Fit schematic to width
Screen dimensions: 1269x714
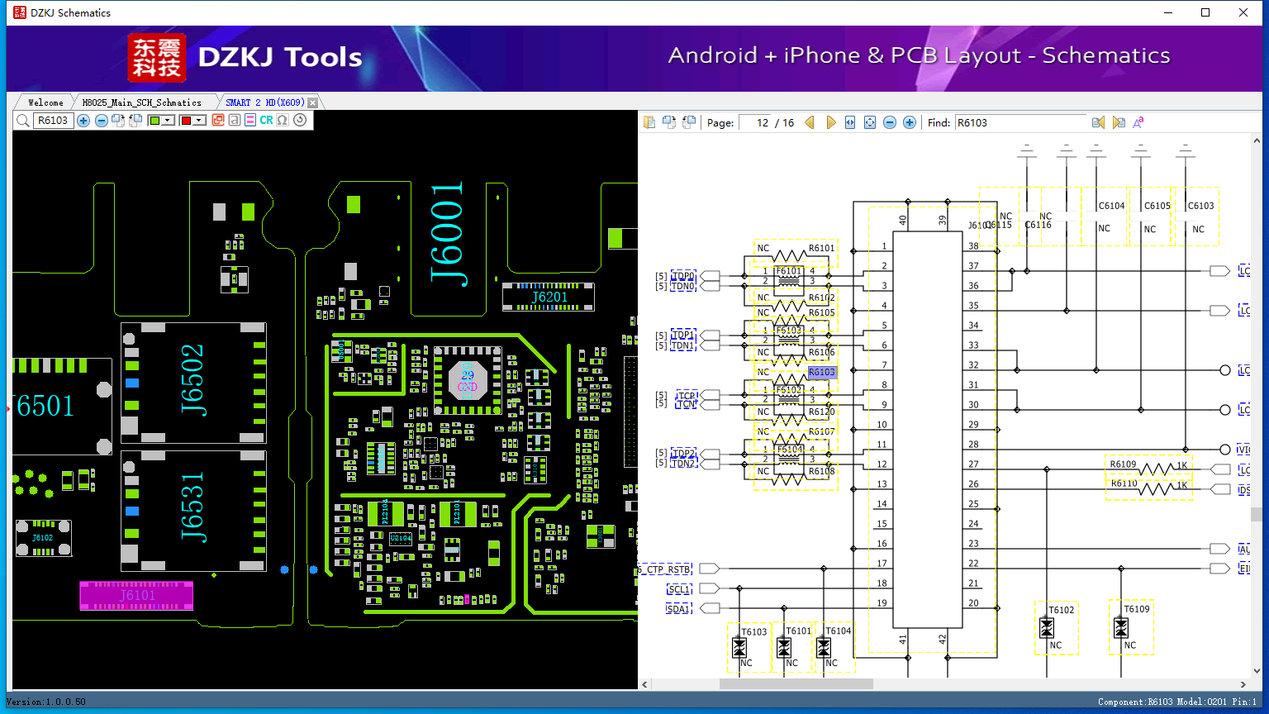click(x=850, y=122)
